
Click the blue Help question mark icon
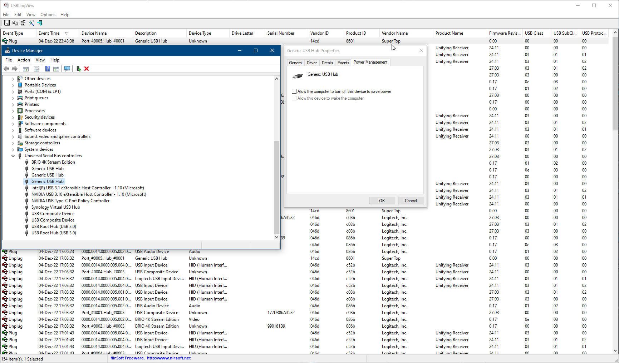click(x=48, y=69)
